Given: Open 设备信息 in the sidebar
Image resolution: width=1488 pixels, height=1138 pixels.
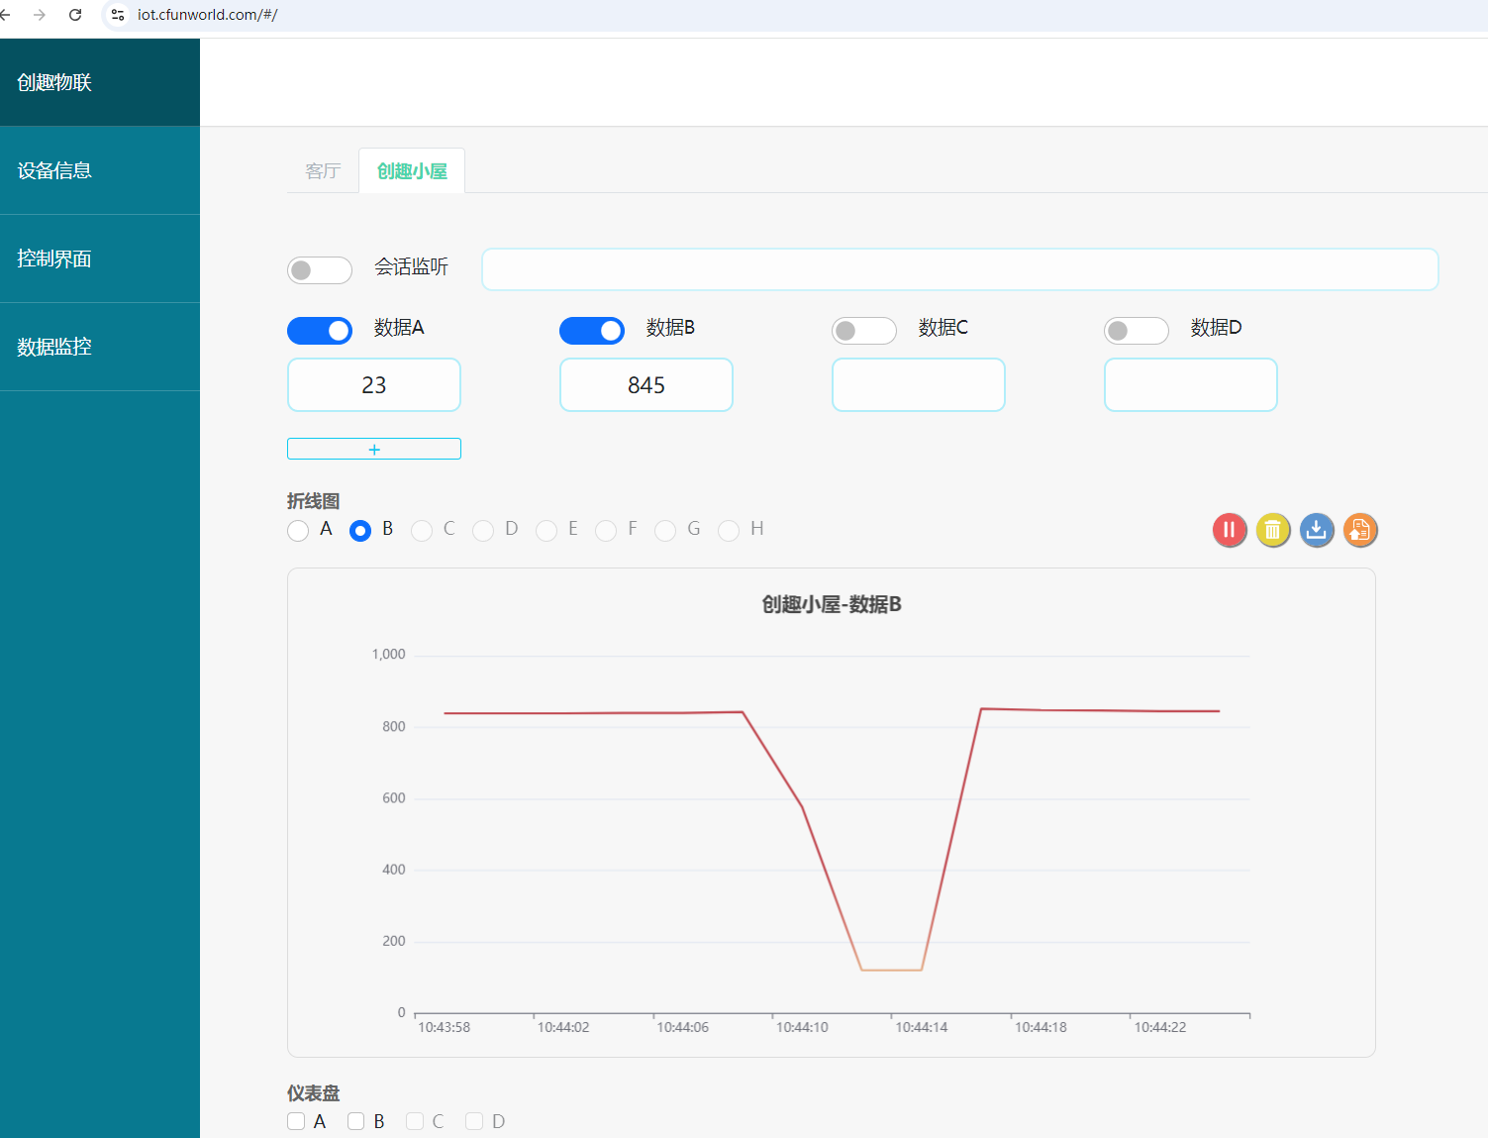Looking at the screenshot, I should 99,170.
